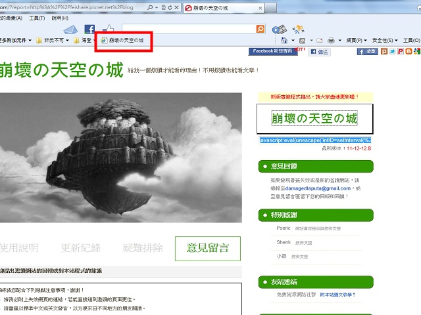Click the Print icon in command bar

tap(332, 41)
